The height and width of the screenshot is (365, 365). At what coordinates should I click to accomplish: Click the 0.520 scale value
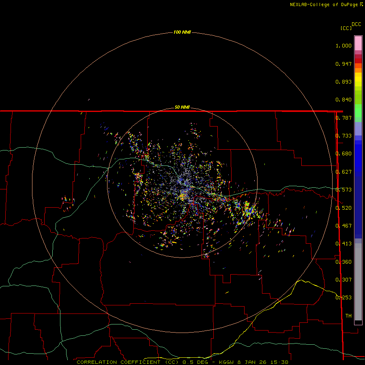[344, 208]
